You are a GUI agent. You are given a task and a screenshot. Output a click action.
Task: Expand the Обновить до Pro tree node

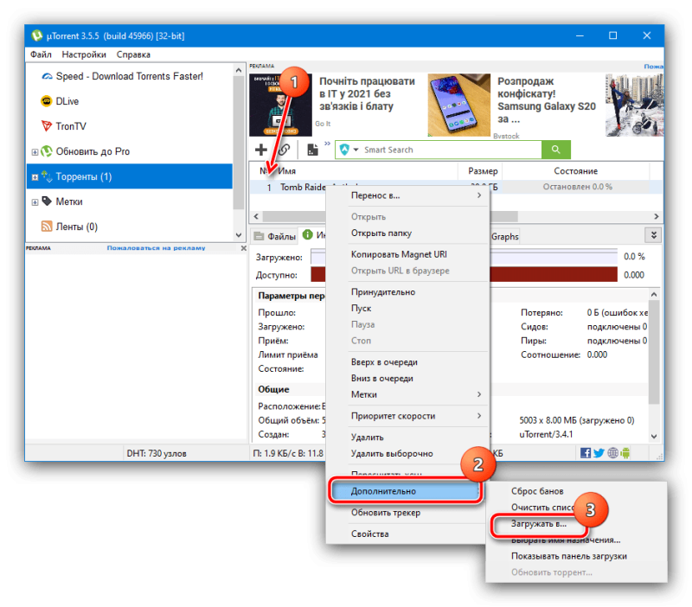[35, 152]
